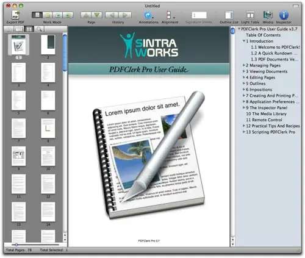This screenshot has width=305, height=258.
Task: Switch to the second Work Mode segment
Action: 48,15
